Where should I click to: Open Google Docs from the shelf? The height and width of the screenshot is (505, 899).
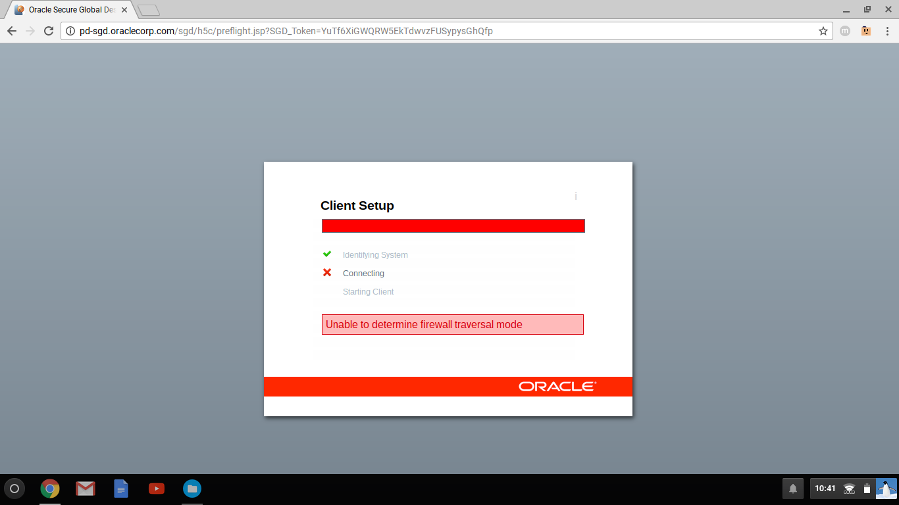pos(121,489)
